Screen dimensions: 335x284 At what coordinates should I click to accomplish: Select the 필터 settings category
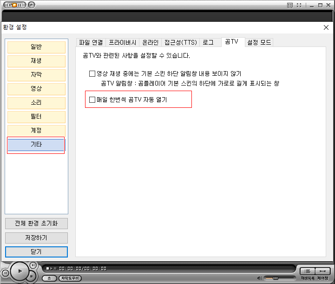[36, 117]
